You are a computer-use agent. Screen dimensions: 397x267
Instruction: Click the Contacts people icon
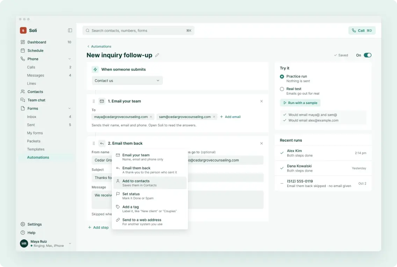point(23,91)
